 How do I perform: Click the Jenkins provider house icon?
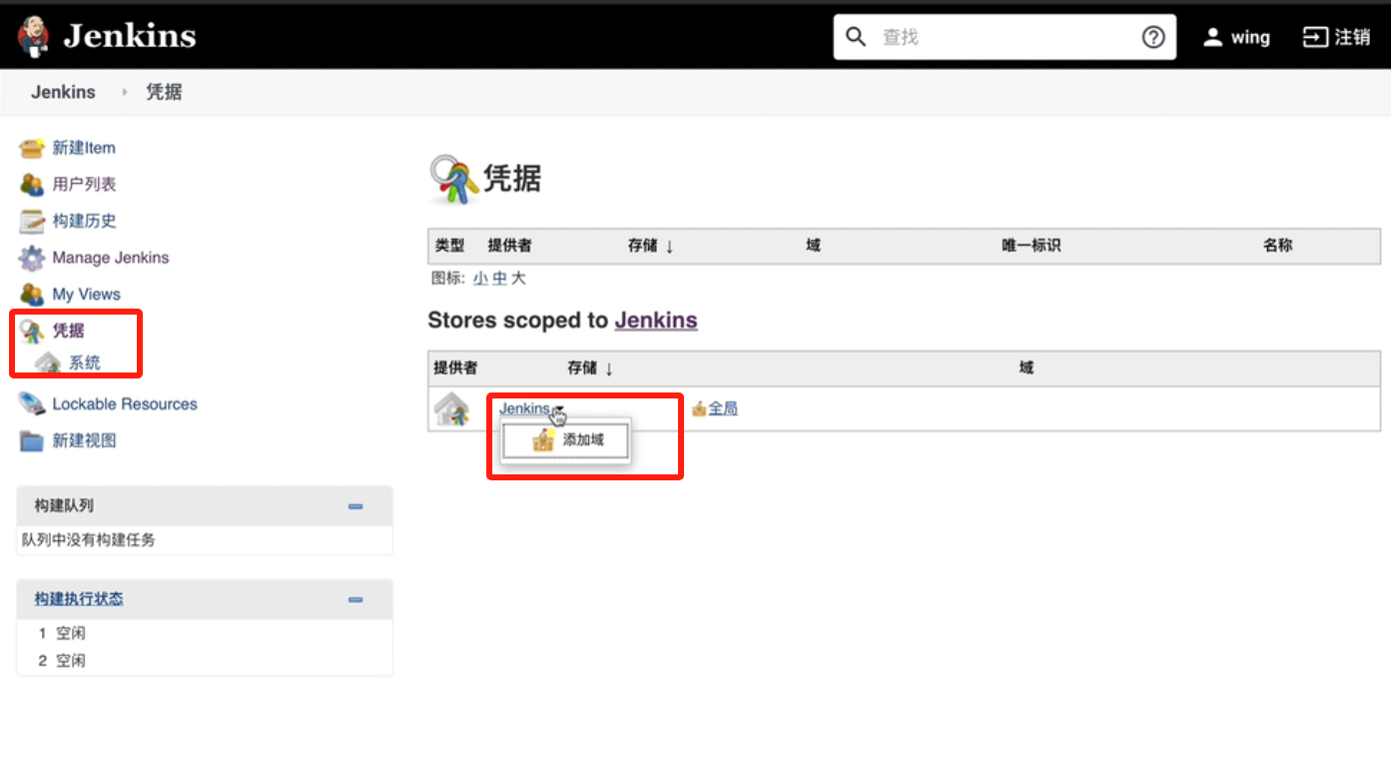tap(452, 409)
